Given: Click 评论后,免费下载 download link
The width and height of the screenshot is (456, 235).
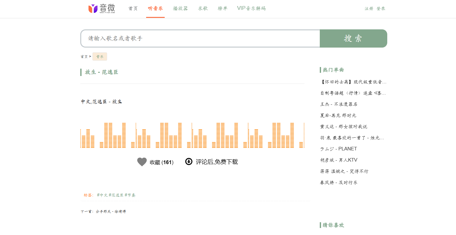Looking at the screenshot, I should click(x=217, y=162).
